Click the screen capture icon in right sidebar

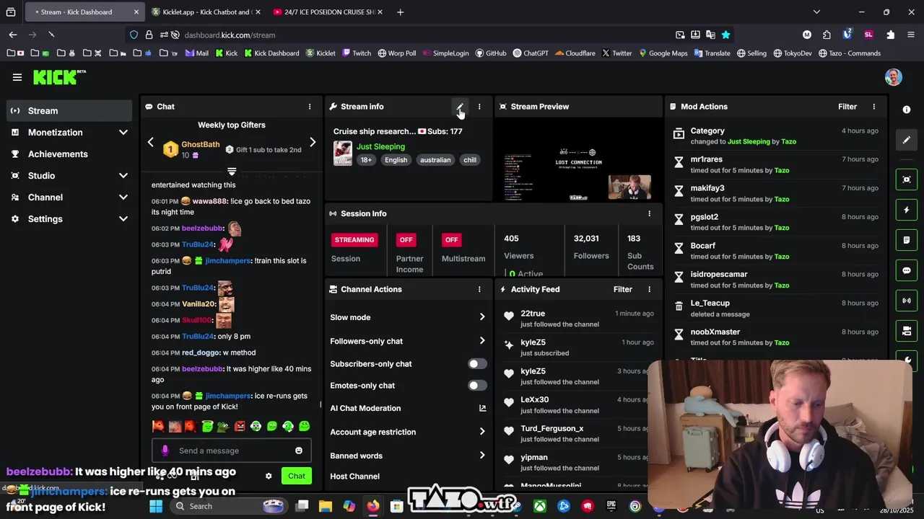pyautogui.click(x=907, y=179)
